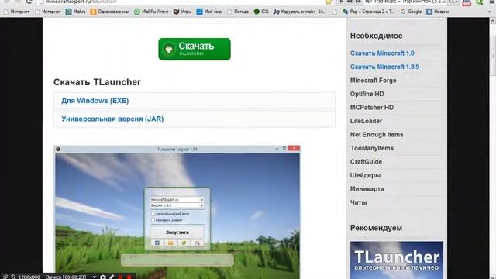496x279 pixels.
Task: Click the recorder's magnifier icon
Action: tap(13, 277)
